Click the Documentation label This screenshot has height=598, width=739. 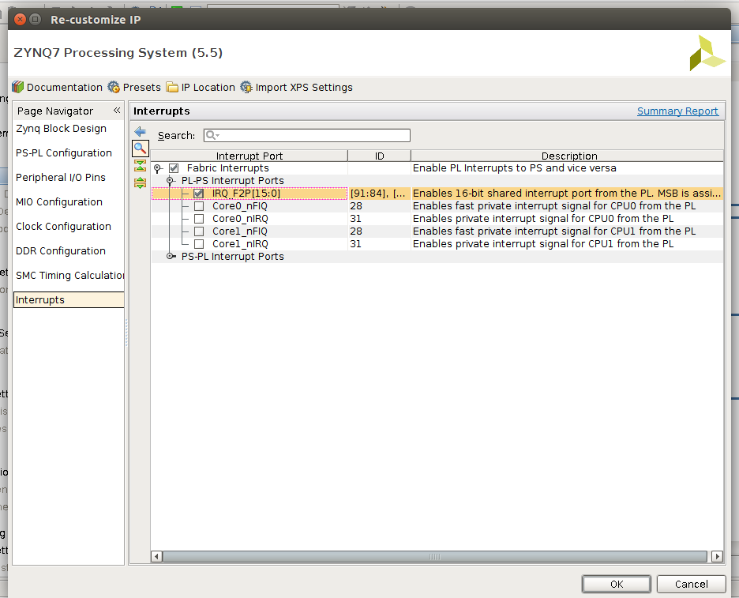[x=64, y=87]
